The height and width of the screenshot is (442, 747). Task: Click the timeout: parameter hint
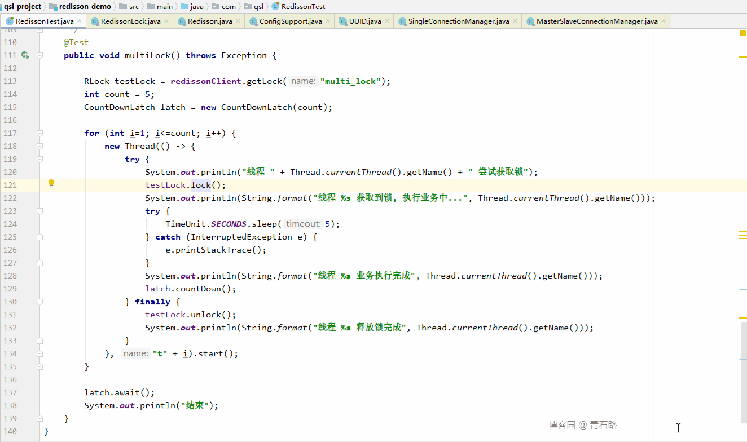pos(303,224)
